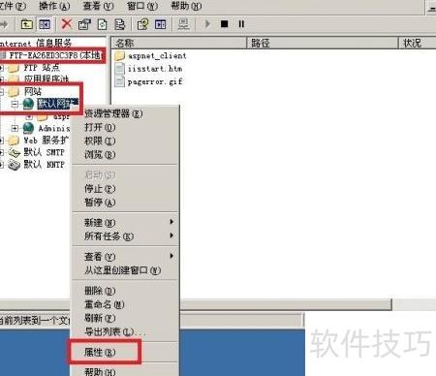Viewport: 436px width, 376px height.
Task: Pause the site with the pause button
Action: tap(241, 24)
